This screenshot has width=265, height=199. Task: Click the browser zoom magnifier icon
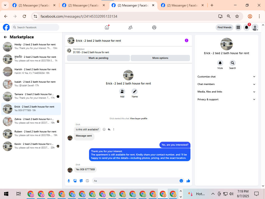tap(229, 16)
